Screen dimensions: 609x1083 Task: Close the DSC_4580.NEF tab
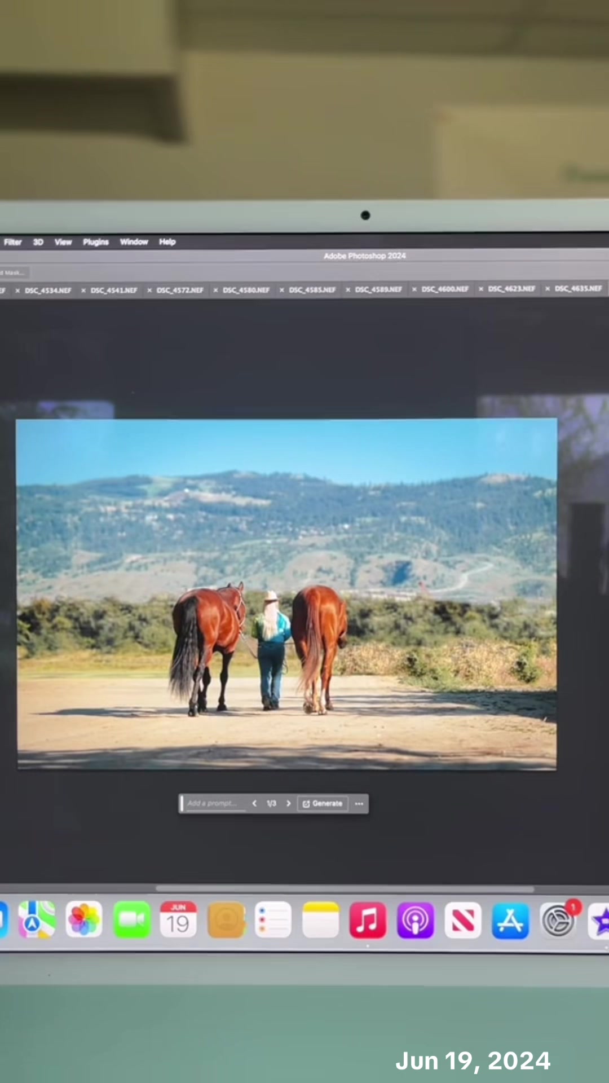point(215,290)
